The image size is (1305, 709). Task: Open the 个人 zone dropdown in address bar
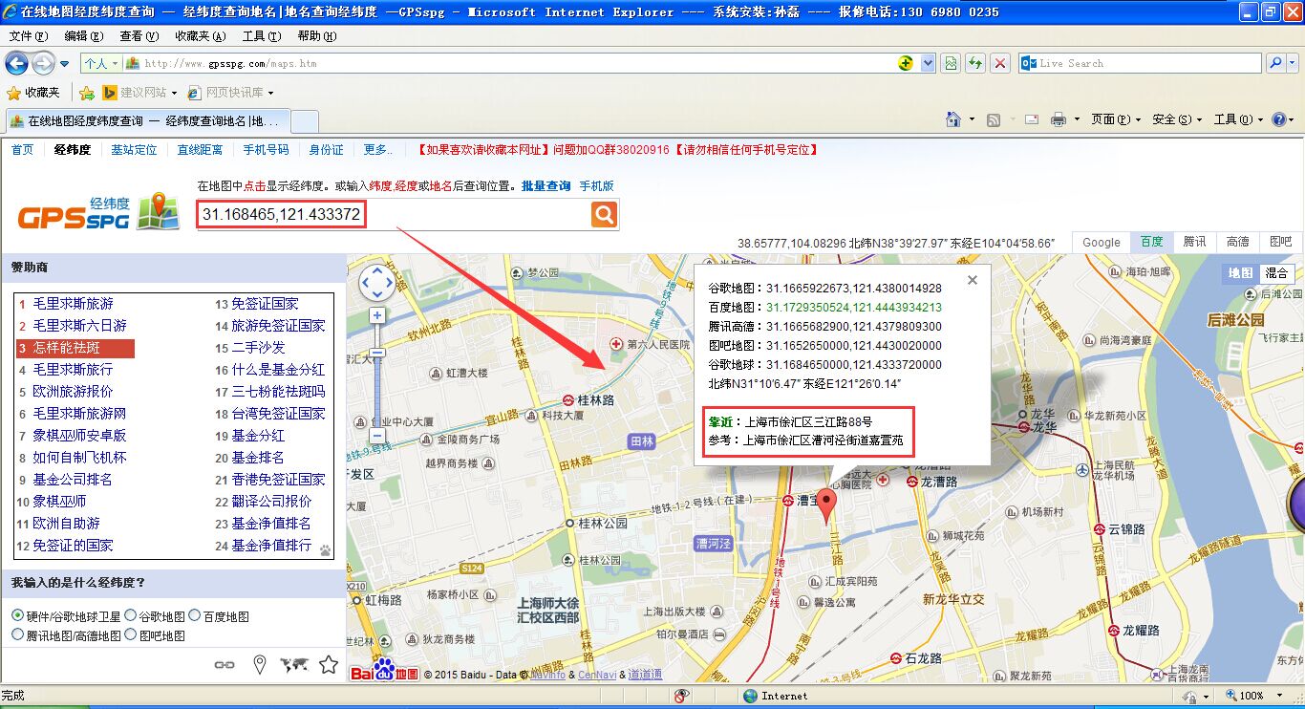pyautogui.click(x=100, y=63)
